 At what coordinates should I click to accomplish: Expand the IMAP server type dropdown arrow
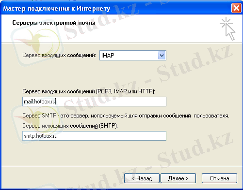162,56
